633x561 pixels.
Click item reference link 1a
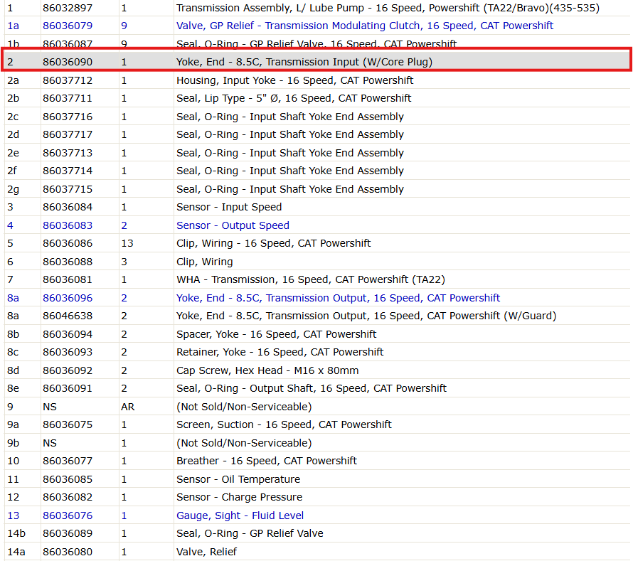13,26
